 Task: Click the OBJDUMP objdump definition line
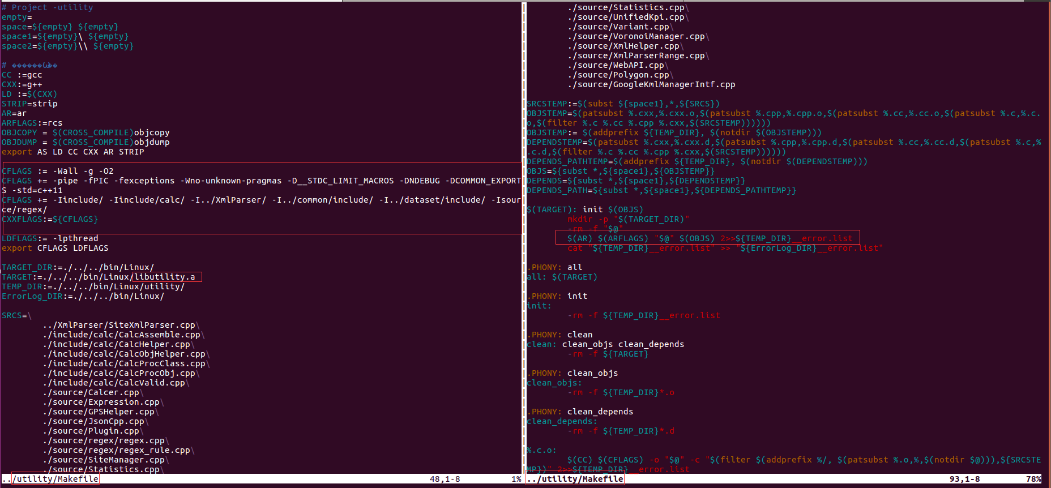(86, 142)
